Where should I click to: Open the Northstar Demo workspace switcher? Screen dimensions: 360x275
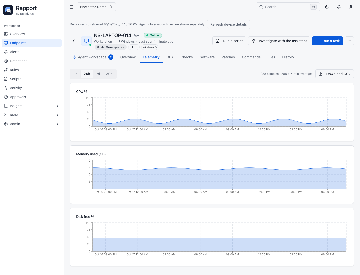(x=96, y=7)
